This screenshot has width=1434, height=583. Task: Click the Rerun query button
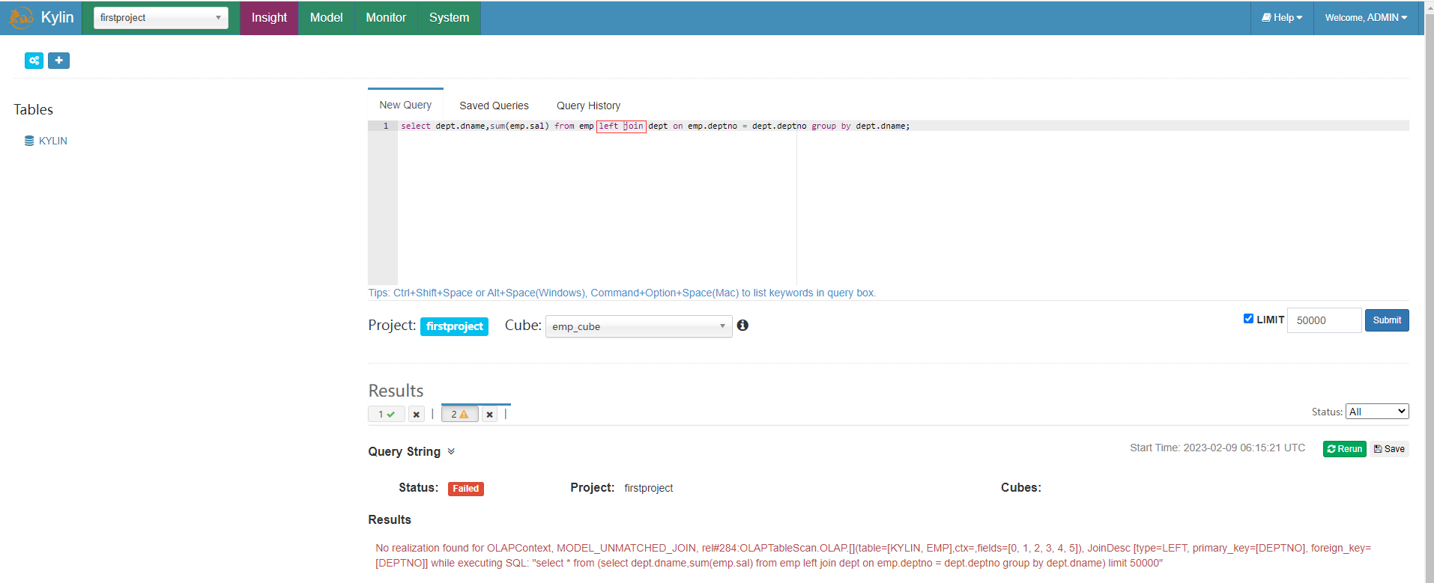(1344, 449)
